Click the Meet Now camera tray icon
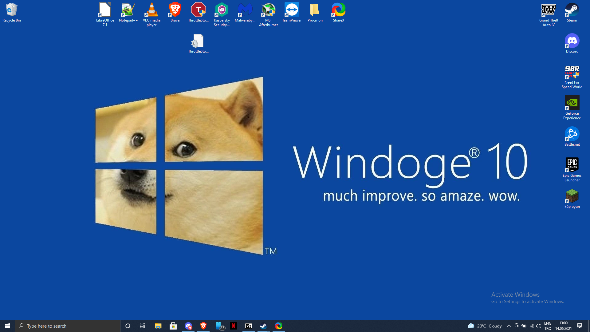 tap(517, 326)
